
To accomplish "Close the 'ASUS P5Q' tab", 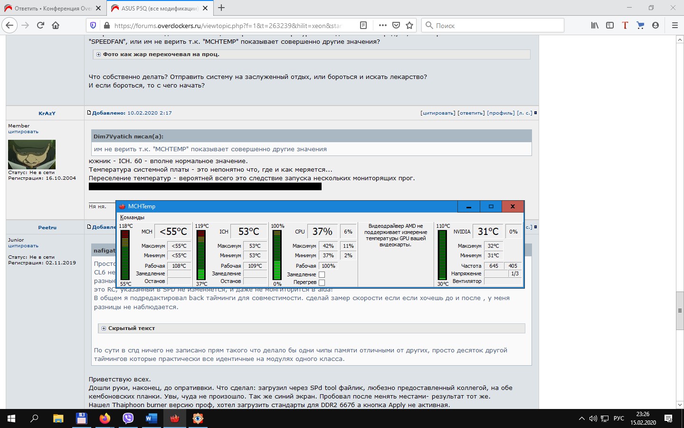I will point(205,8).
